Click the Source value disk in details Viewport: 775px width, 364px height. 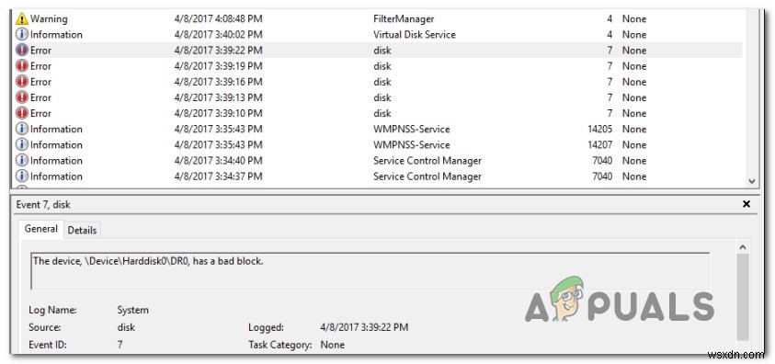[x=126, y=327]
